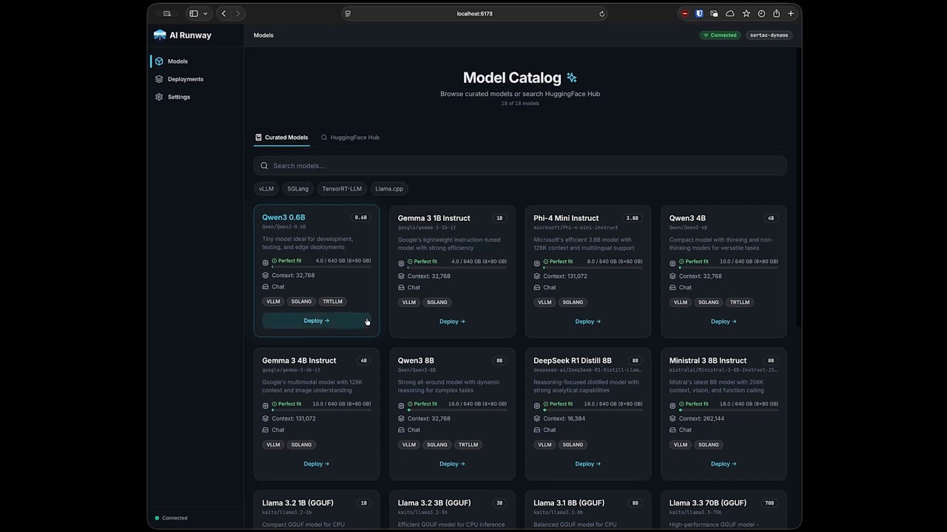Click the sparkle icon beside Model Catalog
The width and height of the screenshot is (947, 532).
(571, 78)
